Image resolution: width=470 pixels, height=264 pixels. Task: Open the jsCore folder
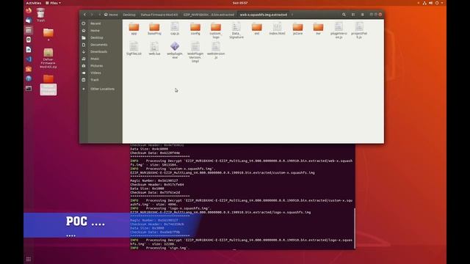(297, 29)
